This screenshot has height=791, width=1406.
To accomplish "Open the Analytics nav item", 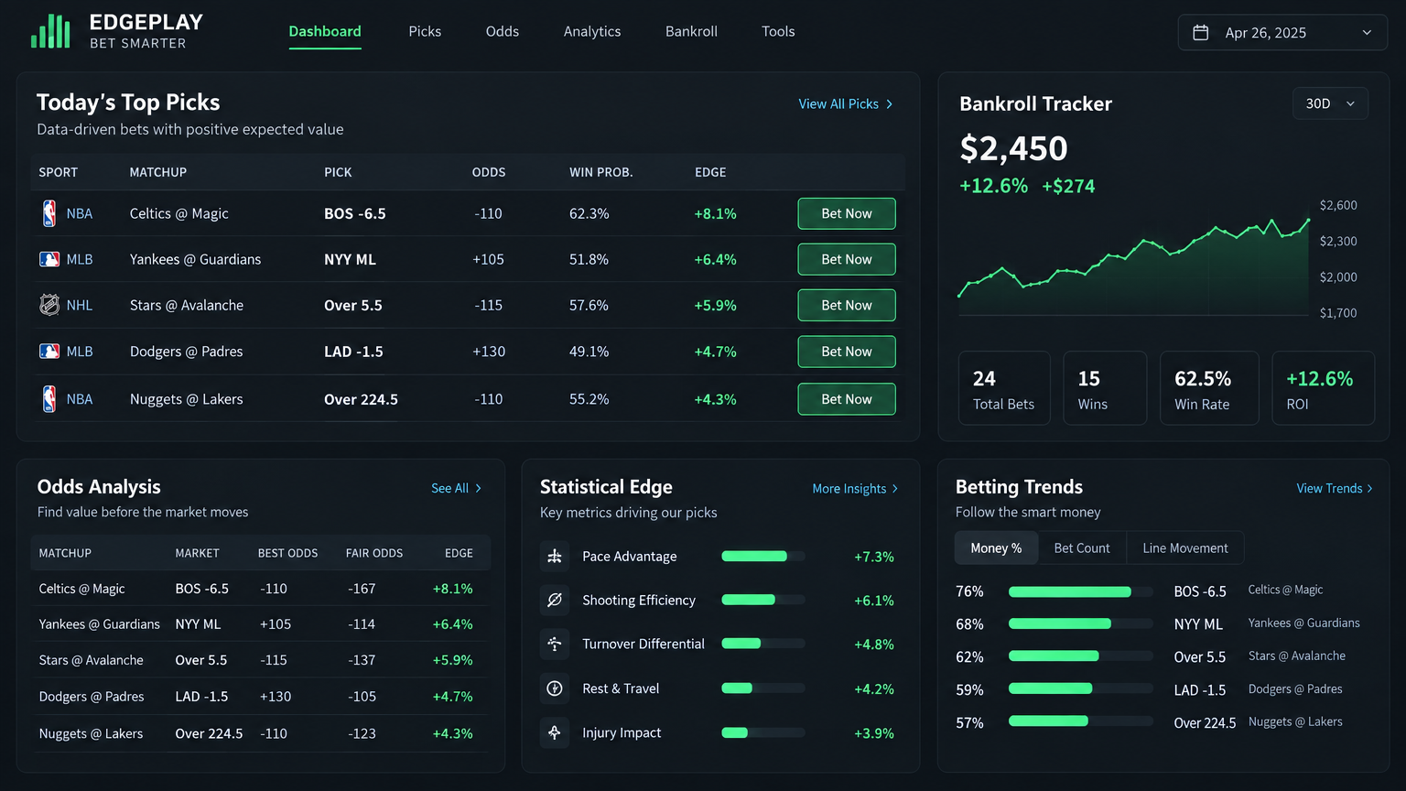I will click(592, 31).
